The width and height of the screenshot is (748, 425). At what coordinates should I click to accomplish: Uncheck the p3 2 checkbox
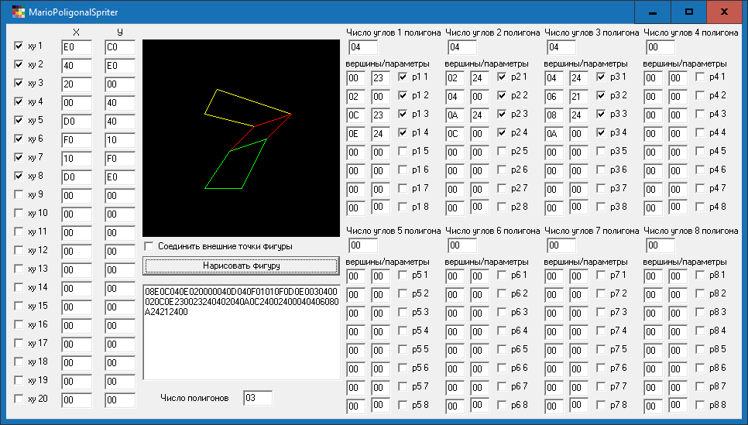tap(601, 95)
